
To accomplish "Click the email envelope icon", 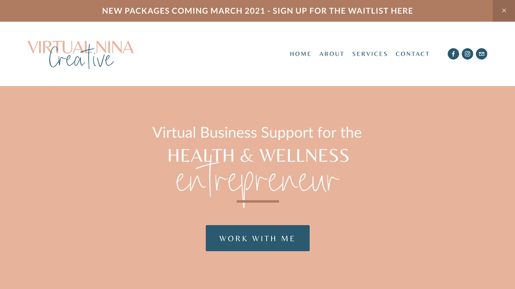I will (x=481, y=54).
